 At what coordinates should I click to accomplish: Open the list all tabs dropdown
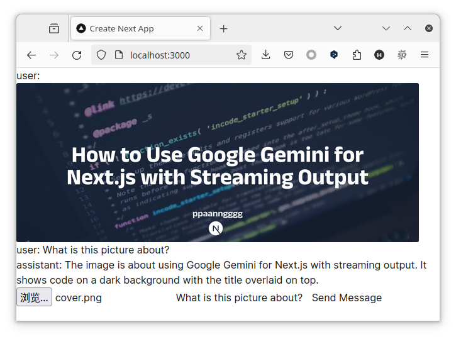(338, 28)
